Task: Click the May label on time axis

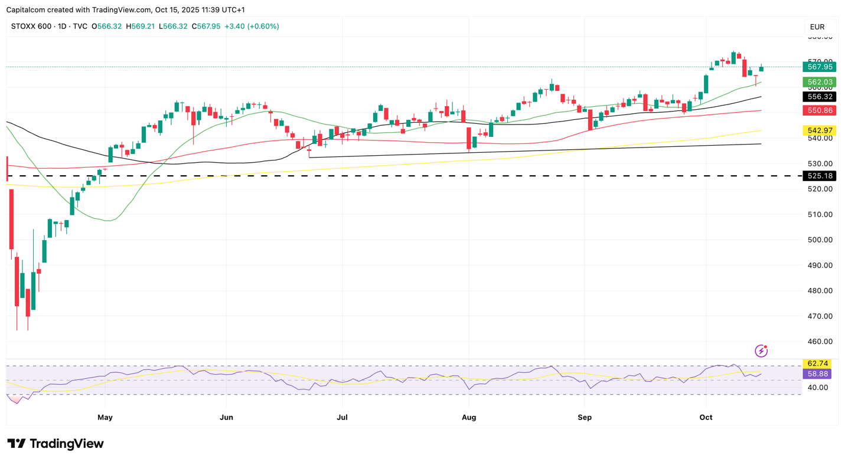Action: (105, 418)
